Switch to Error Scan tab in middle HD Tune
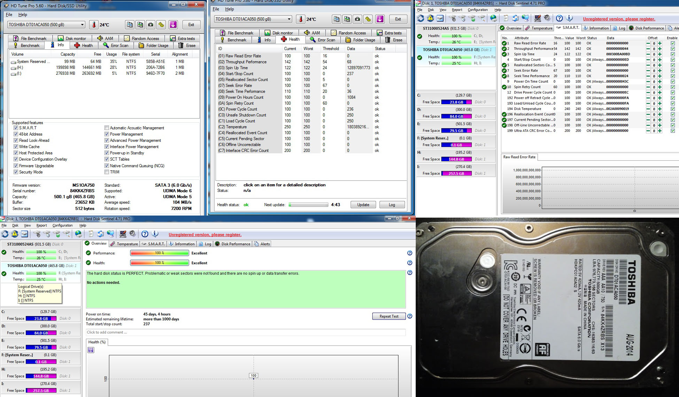Image resolution: width=679 pixels, height=397 pixels. pyautogui.click(x=322, y=40)
